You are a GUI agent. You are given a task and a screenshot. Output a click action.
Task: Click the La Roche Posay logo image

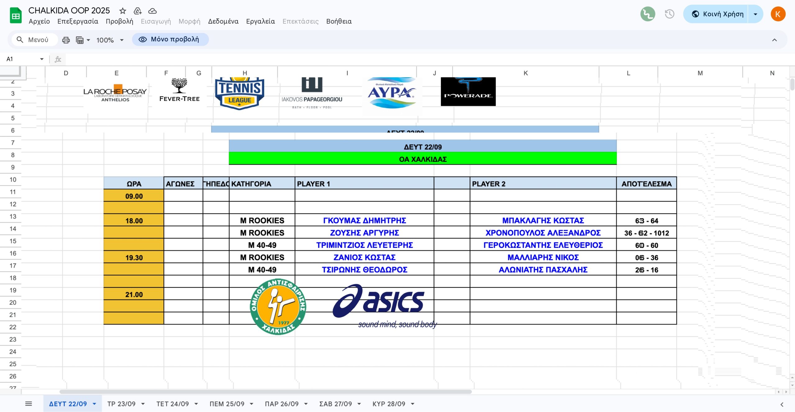tap(115, 93)
